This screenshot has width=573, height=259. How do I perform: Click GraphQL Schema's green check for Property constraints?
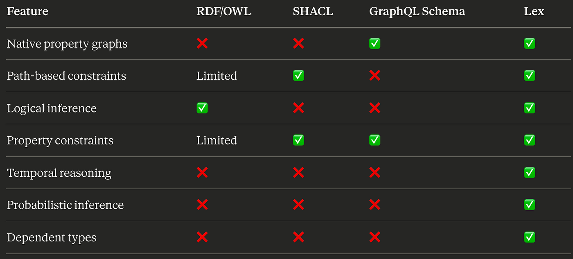coord(374,140)
